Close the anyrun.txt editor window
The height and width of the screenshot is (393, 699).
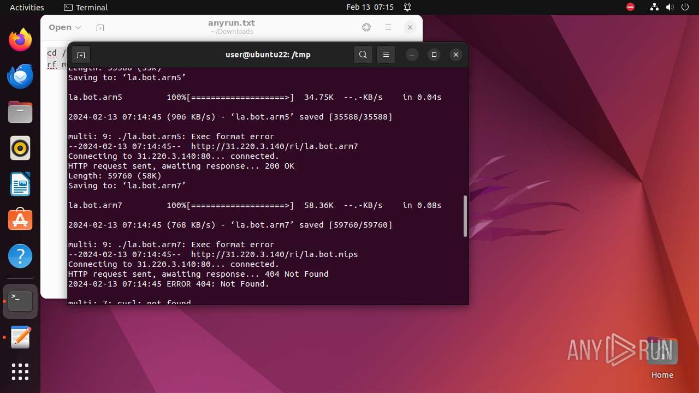point(410,27)
